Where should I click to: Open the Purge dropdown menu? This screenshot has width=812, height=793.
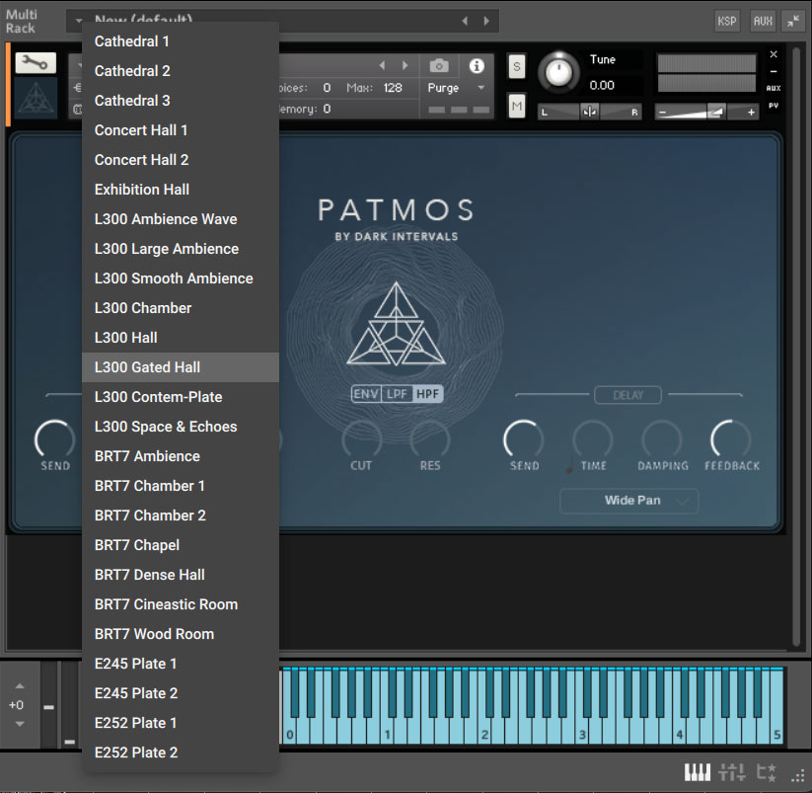click(x=456, y=88)
